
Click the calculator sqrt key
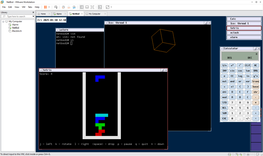(240, 65)
